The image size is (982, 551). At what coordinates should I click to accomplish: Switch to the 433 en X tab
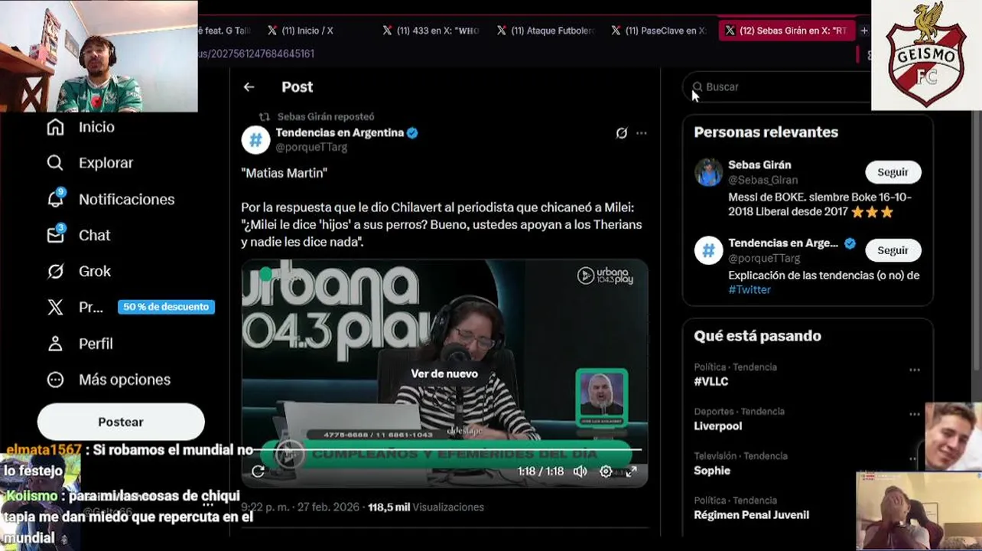click(432, 31)
